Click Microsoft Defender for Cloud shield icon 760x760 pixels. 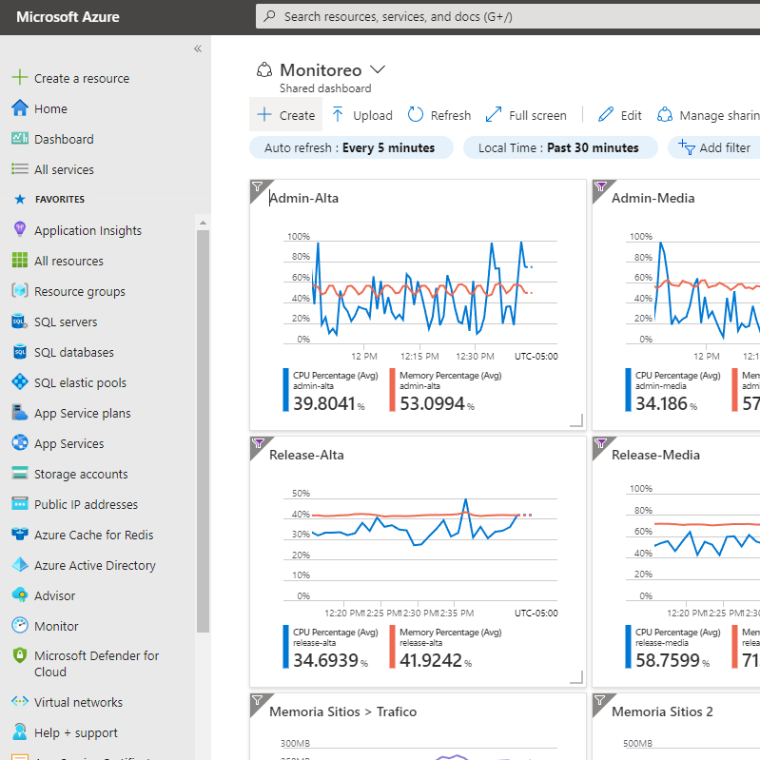tap(19, 656)
